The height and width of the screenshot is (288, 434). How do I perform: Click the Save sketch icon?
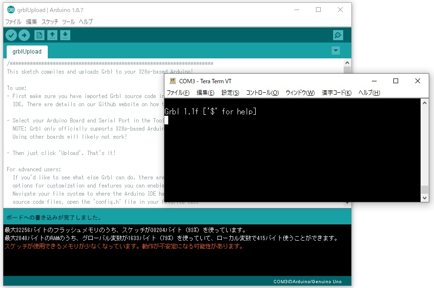65,35
